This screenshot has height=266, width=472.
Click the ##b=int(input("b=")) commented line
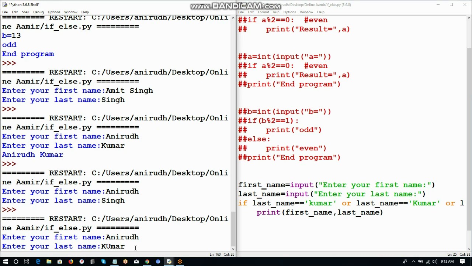(285, 112)
